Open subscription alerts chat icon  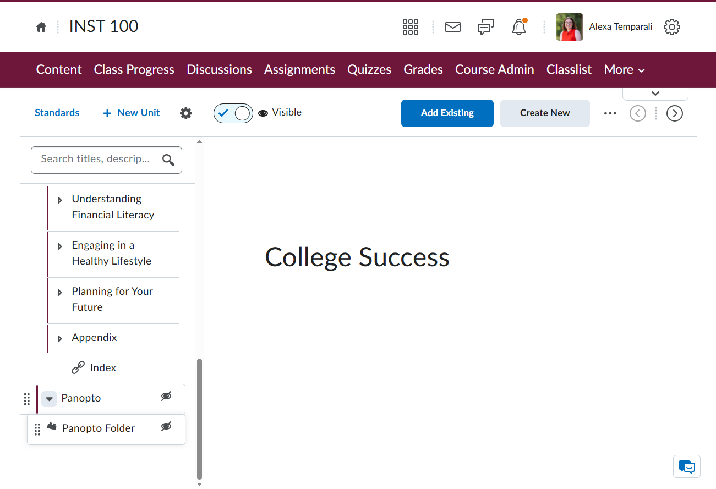point(486,27)
